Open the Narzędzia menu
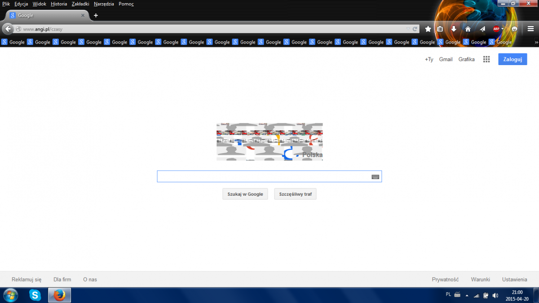 tap(104, 4)
